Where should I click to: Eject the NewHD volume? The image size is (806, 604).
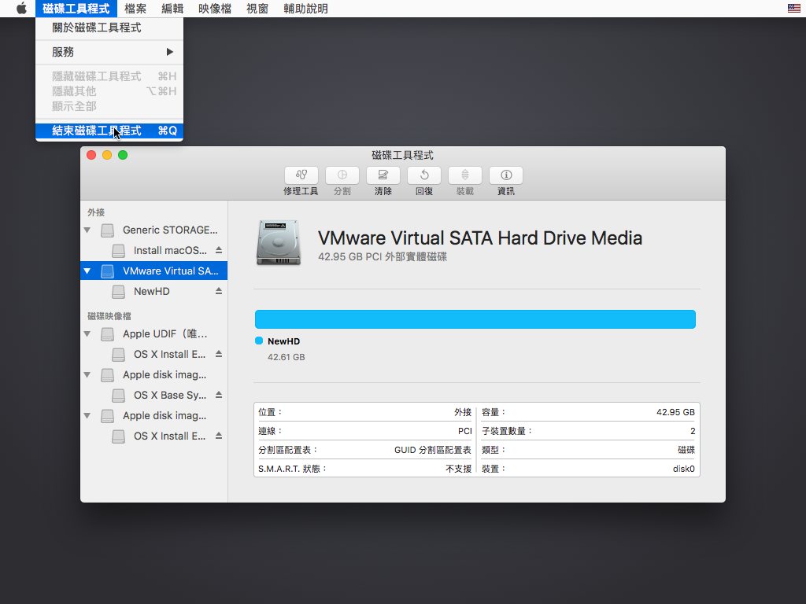coord(219,291)
